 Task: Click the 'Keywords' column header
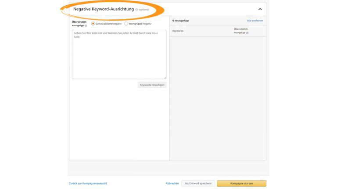coord(178,31)
